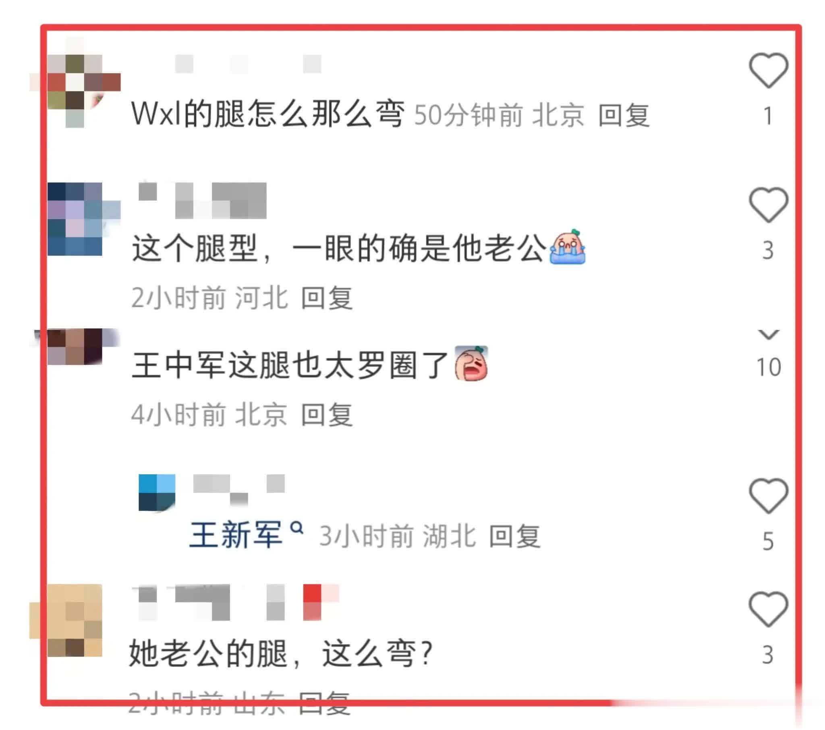Like the '她老公的腿' comment heart
825x730 pixels.
pyautogui.click(x=768, y=609)
